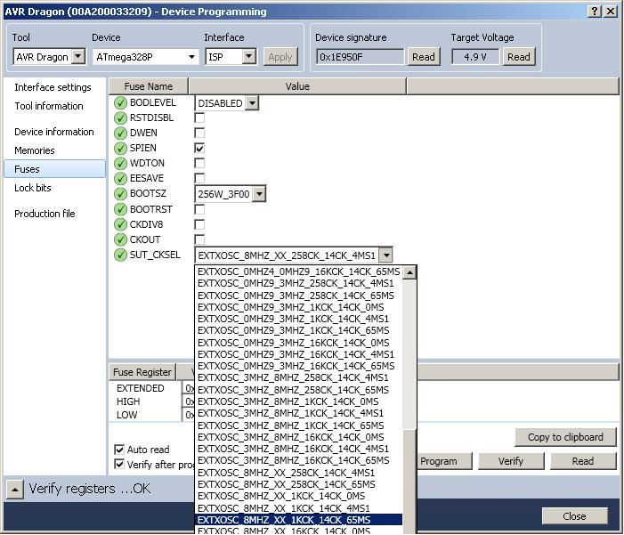This screenshot has width=624, height=535.
Task: Select EXTXOSC_3MHZ_8MHZ_258CK_14CK_65MS option
Action: (298, 390)
